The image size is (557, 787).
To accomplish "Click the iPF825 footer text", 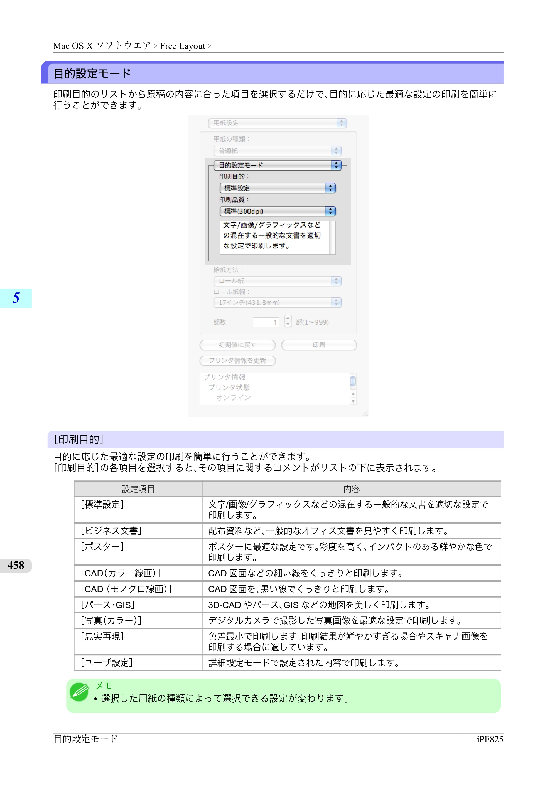I will coord(490,739).
